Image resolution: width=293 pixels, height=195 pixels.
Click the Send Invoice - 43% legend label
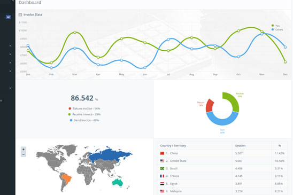(86, 120)
